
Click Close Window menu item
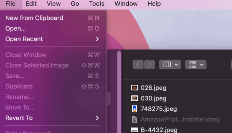click(x=53, y=55)
